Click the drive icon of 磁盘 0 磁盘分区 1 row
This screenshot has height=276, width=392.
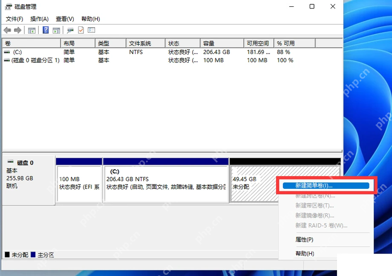[7, 60]
